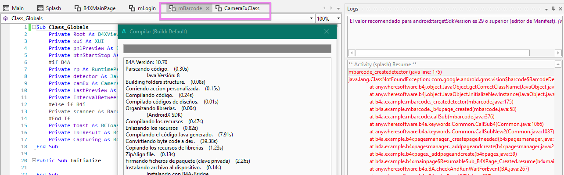Close the Logs panel

coord(560,8)
